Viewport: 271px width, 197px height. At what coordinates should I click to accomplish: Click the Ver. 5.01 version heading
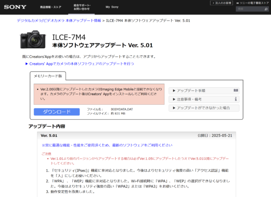pos(49,135)
